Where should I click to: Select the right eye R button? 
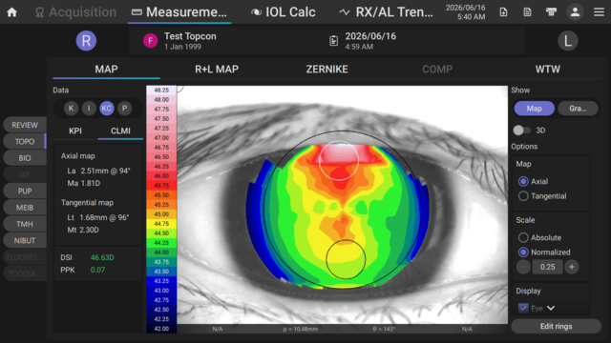(x=86, y=40)
